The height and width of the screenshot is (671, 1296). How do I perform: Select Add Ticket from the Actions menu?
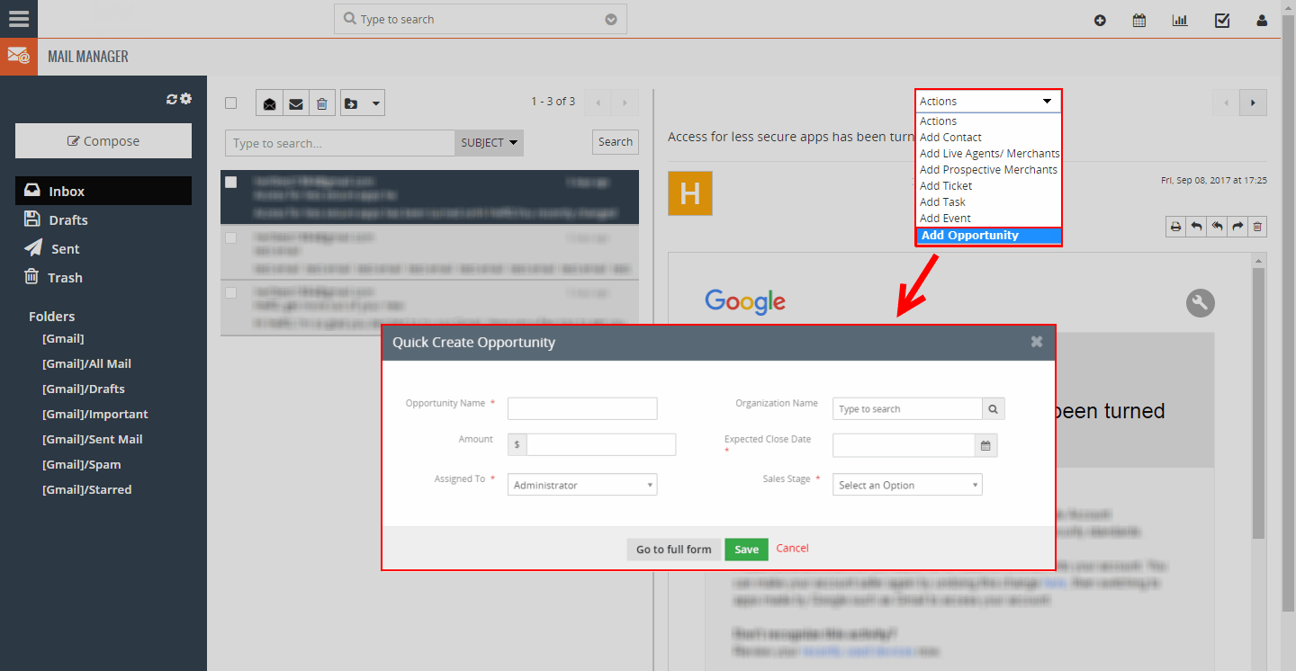pos(944,185)
